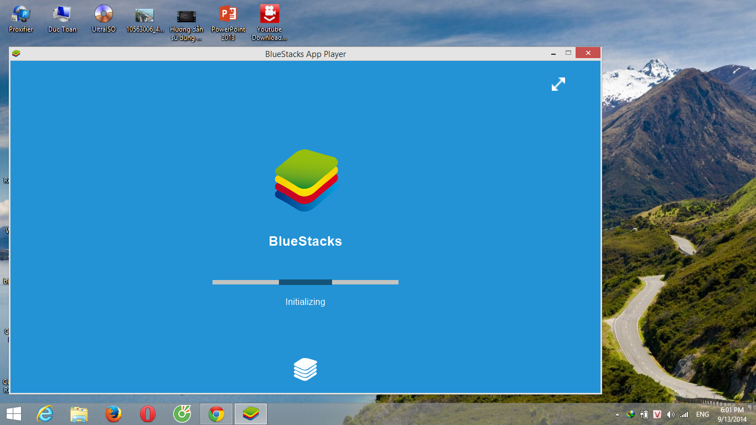Maximize the BlueStacks App Player window
This screenshot has width=756, height=425.
[x=568, y=53]
